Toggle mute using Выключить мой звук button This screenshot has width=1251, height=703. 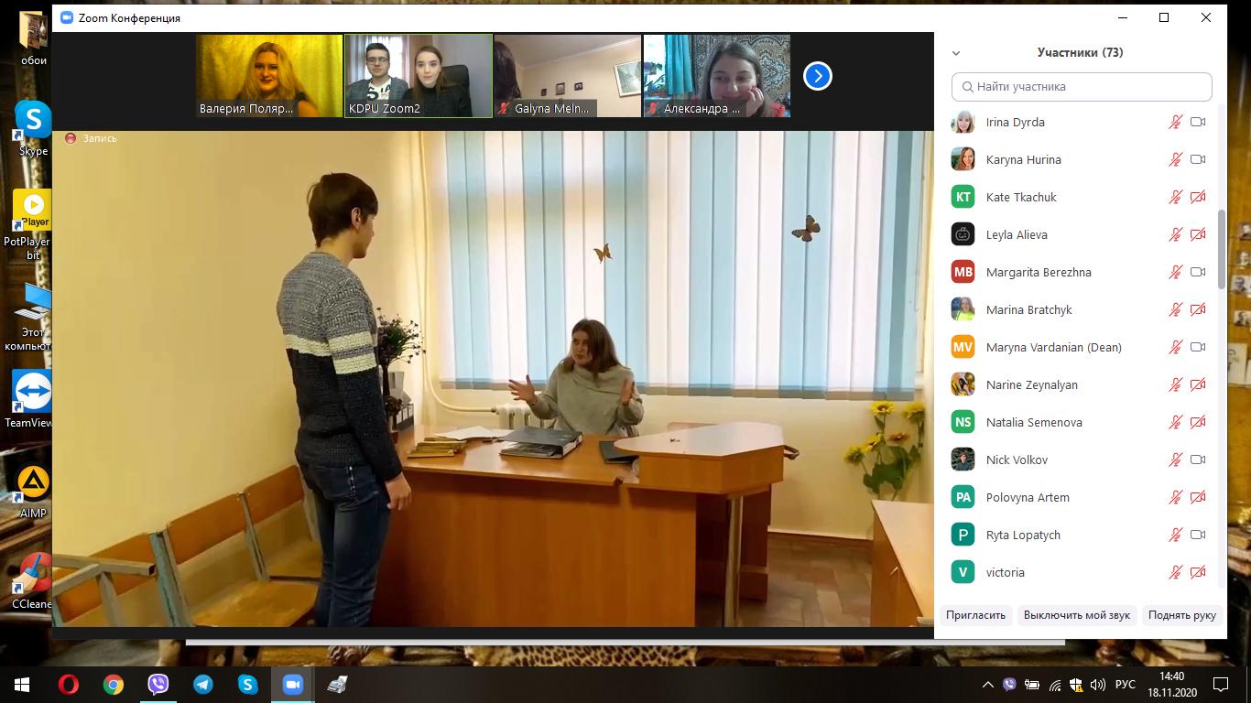coord(1076,615)
